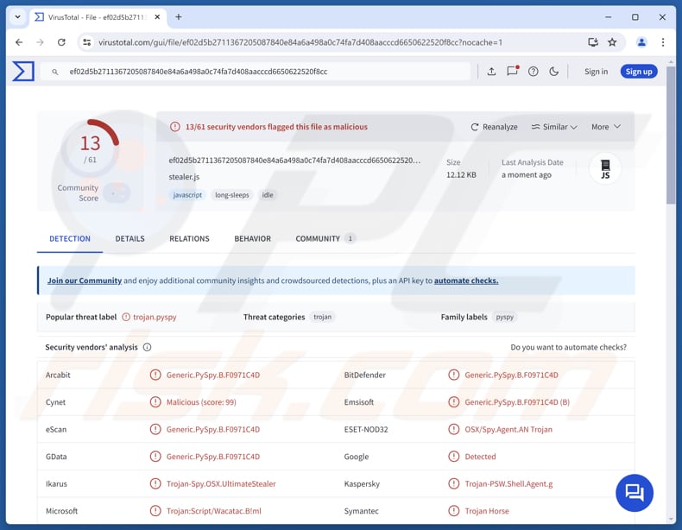Click the Sign up button
Viewport: 682px width, 530px height.
[639, 72]
